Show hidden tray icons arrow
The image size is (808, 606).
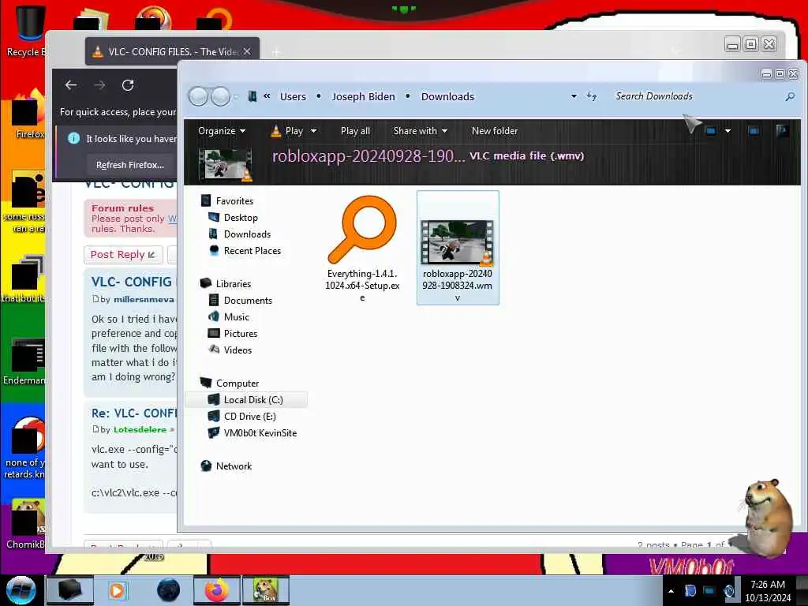671,591
